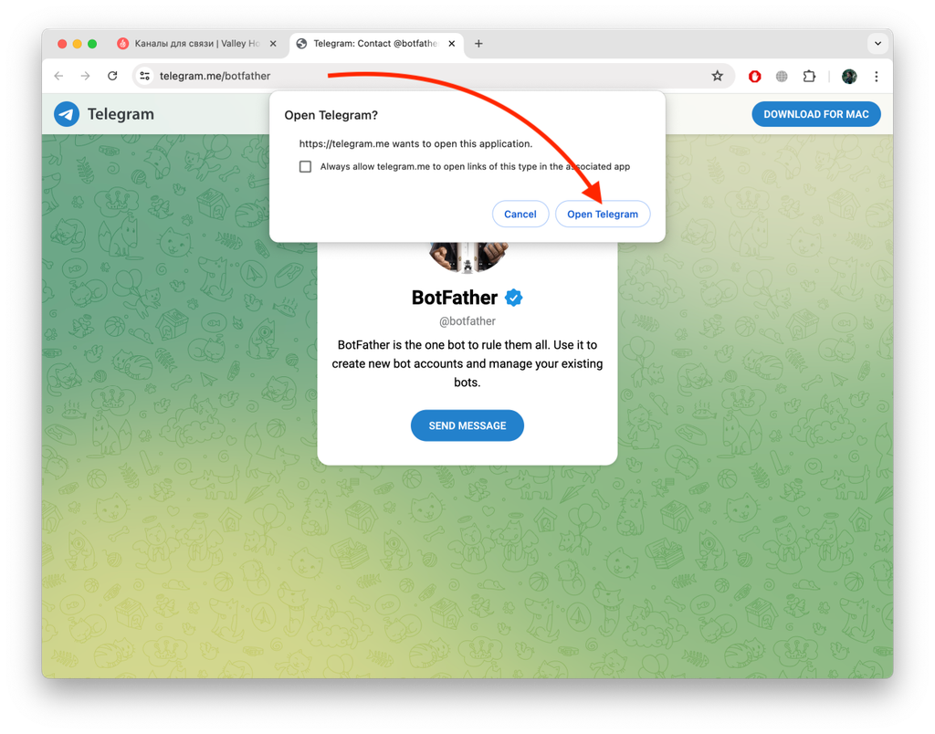Cancel the Open Telegram dialog
This screenshot has width=935, height=734.
(520, 214)
